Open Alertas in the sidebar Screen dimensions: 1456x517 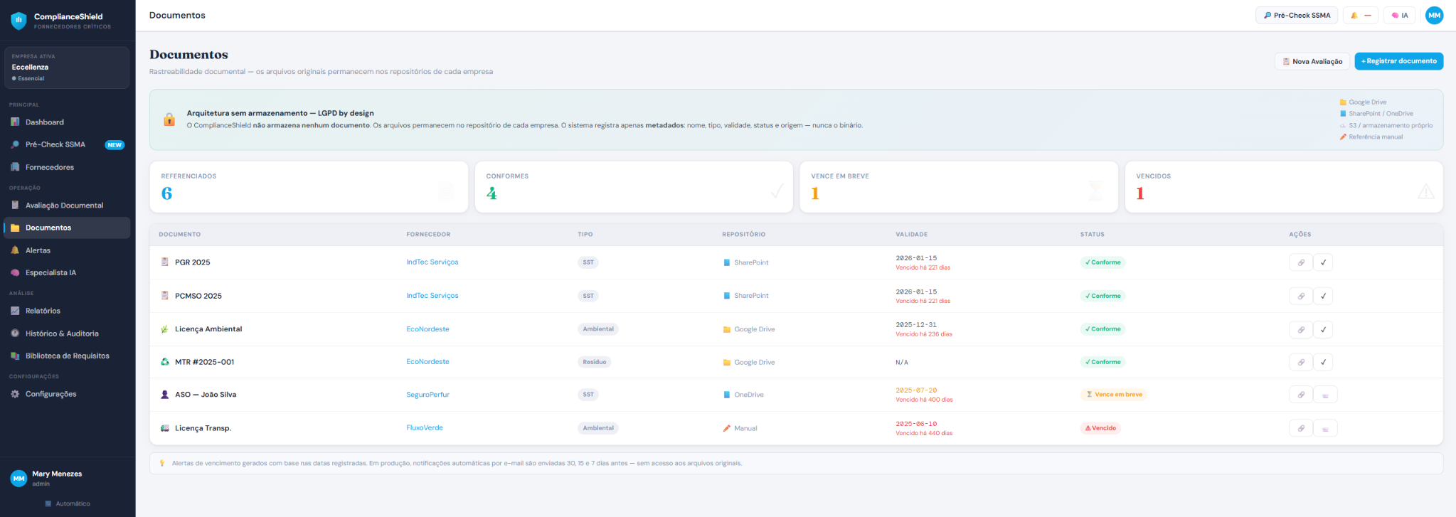[x=67, y=250]
